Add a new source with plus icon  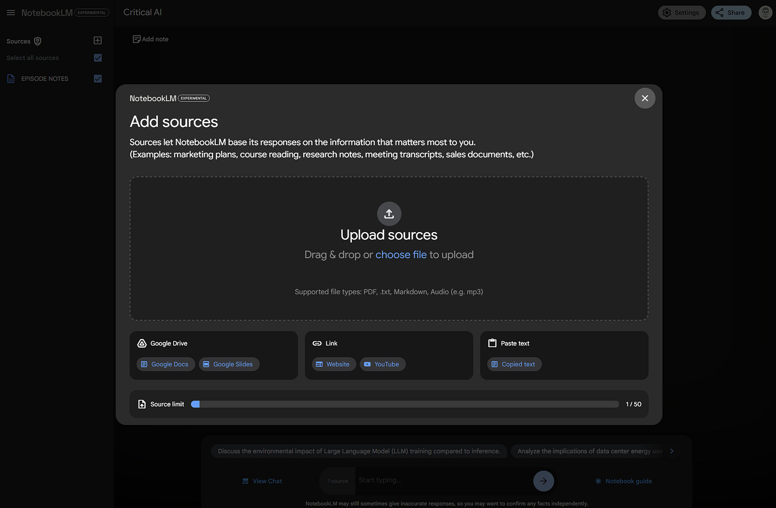98,40
